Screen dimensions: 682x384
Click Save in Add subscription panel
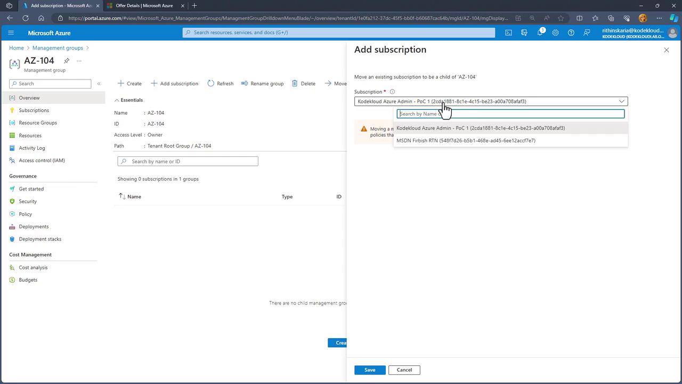click(x=370, y=370)
